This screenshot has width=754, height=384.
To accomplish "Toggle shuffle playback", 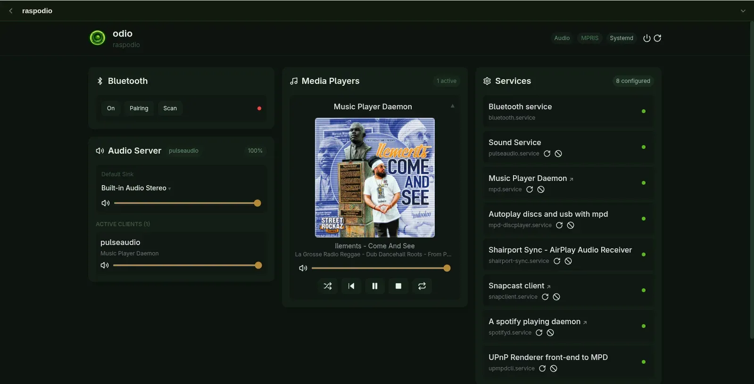I will pyautogui.click(x=328, y=286).
